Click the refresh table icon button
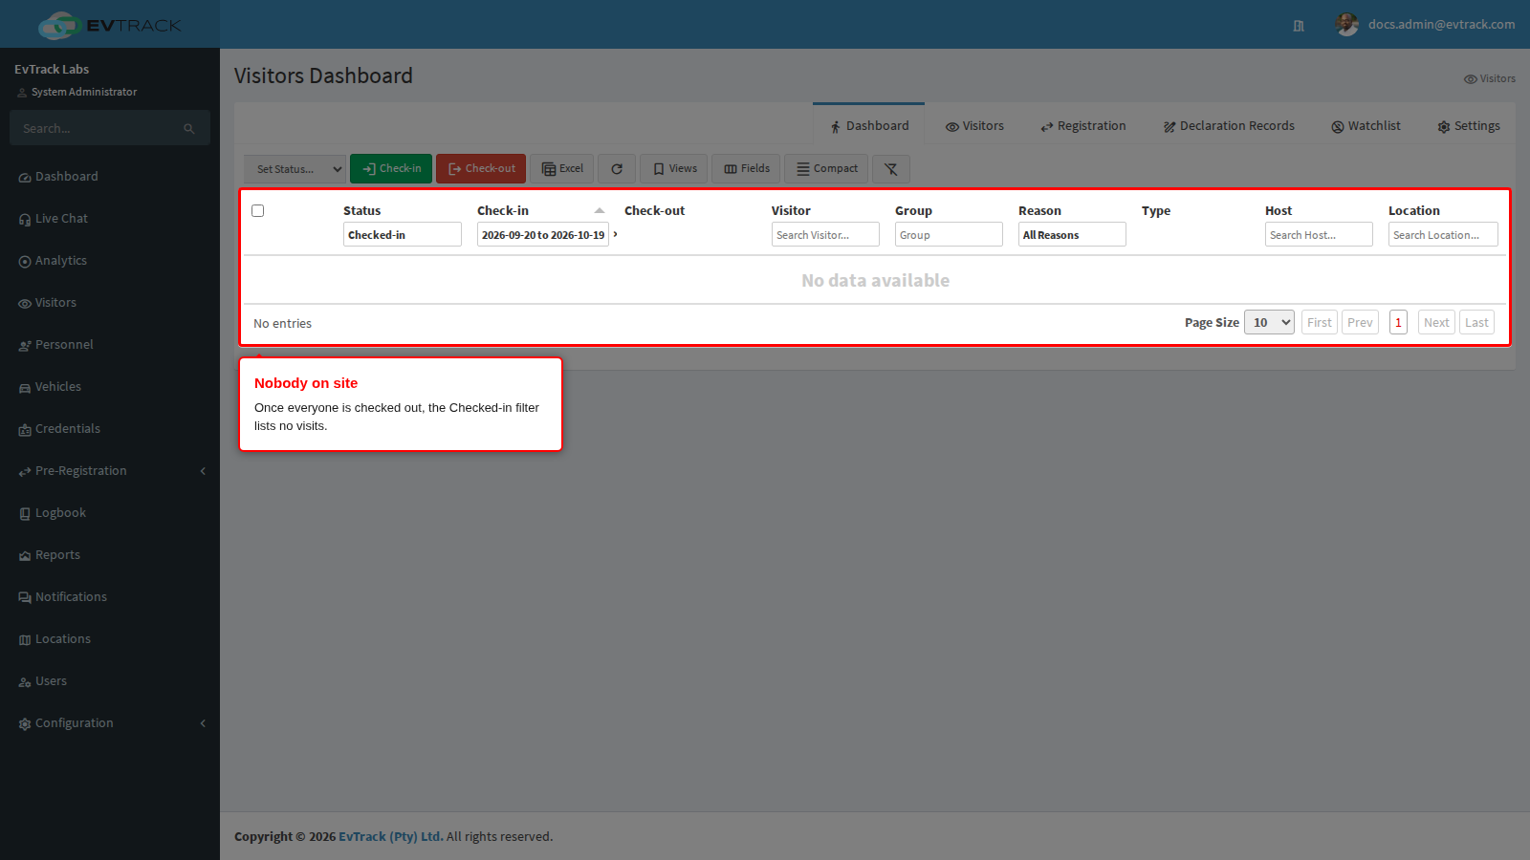The width and height of the screenshot is (1530, 860). pos(617,169)
